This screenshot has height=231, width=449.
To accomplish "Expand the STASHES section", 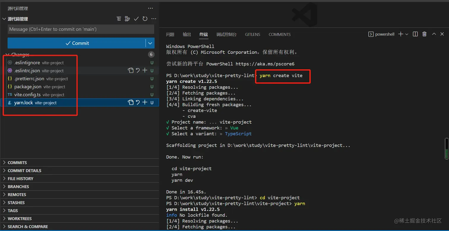I will click(x=80, y=203).
